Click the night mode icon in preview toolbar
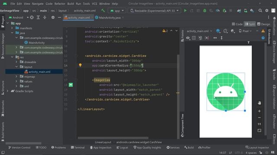 [x=232, y=31]
